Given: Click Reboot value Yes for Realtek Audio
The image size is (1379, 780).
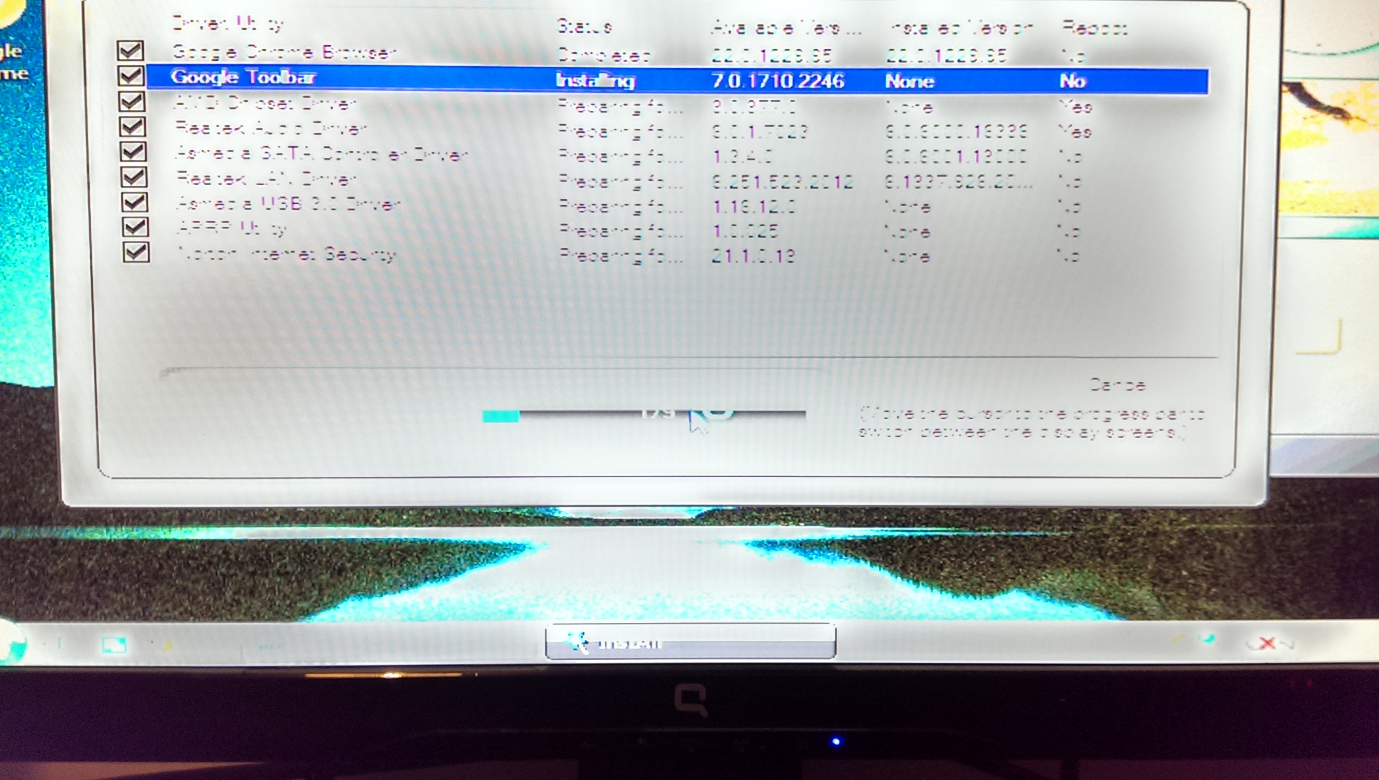Looking at the screenshot, I should pos(1075,131).
